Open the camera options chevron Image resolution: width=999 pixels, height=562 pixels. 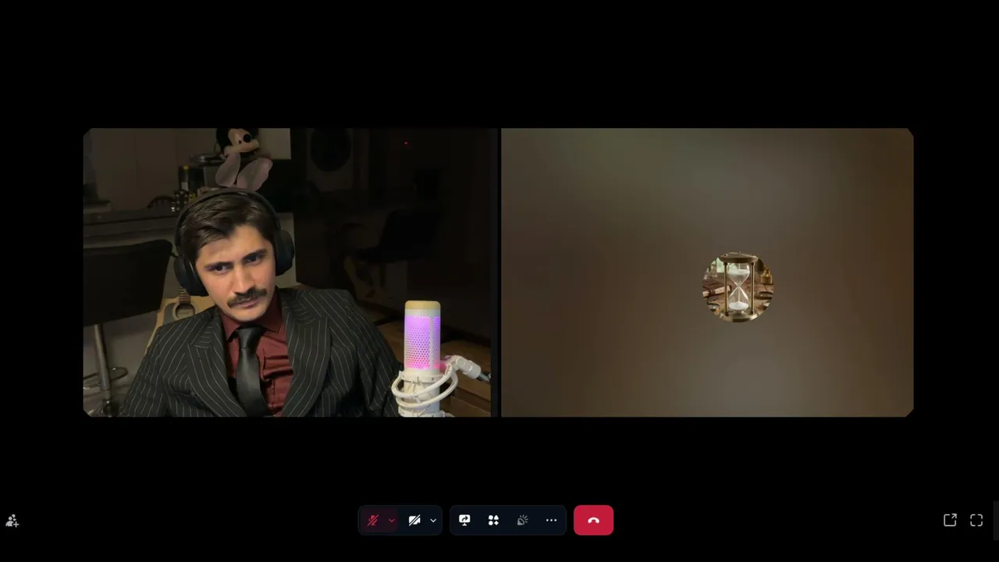(x=433, y=521)
